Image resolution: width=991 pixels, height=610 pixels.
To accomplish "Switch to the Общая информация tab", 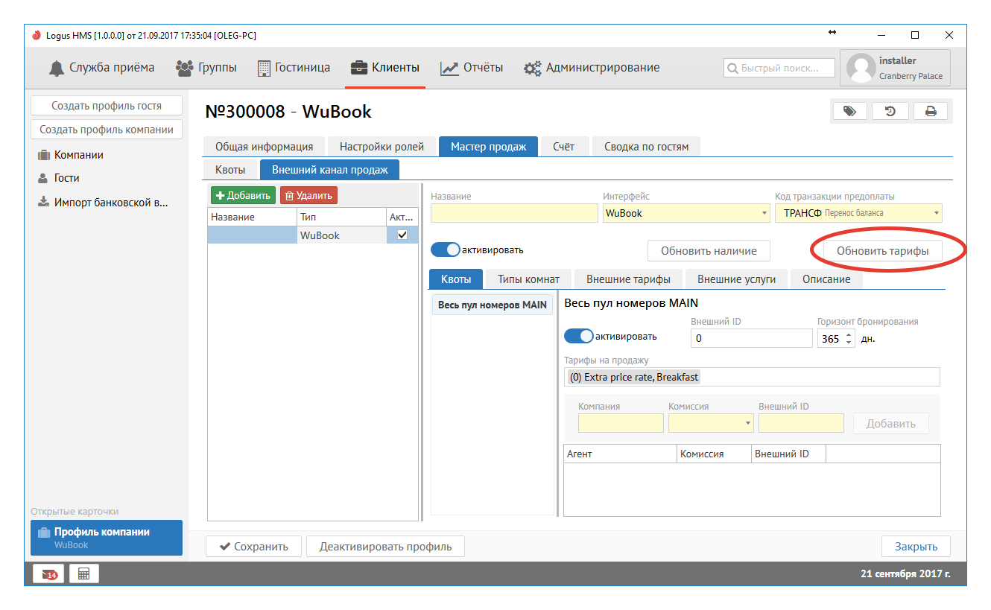I will 265,147.
